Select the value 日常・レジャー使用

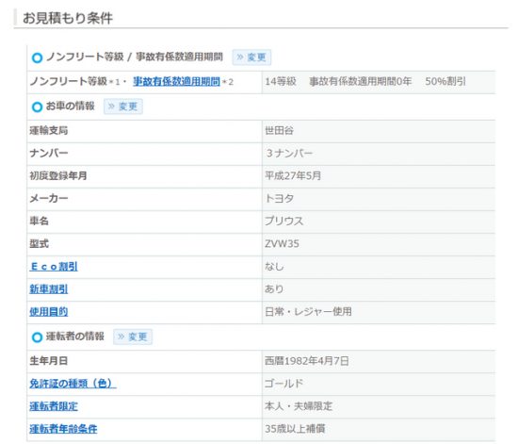click(x=308, y=312)
